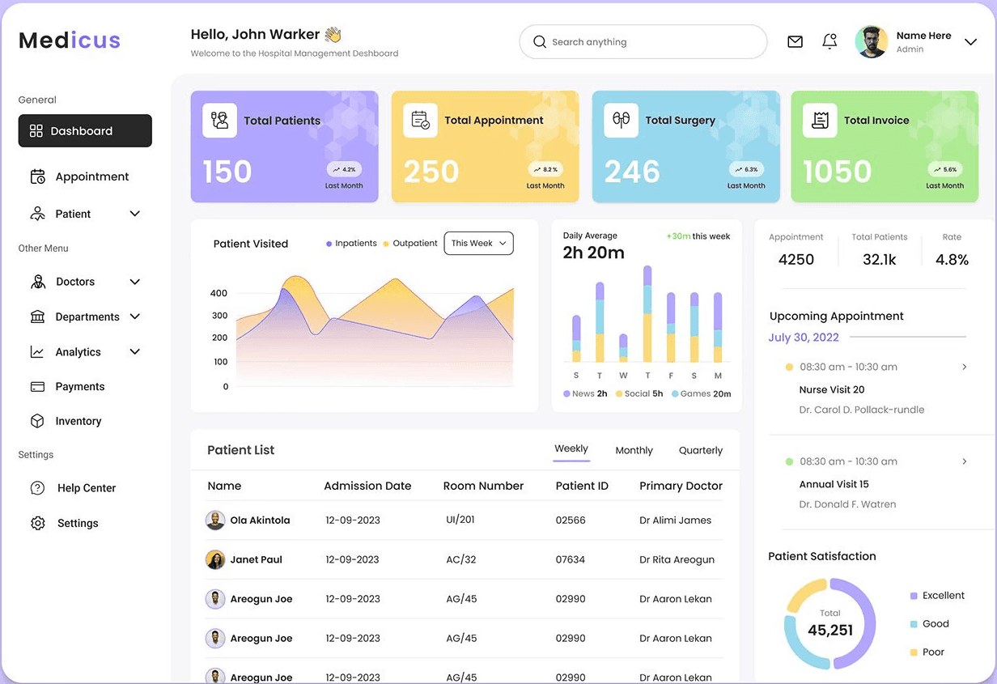Open the Help Center question icon
Viewport: 997px width, 684px height.
point(38,488)
